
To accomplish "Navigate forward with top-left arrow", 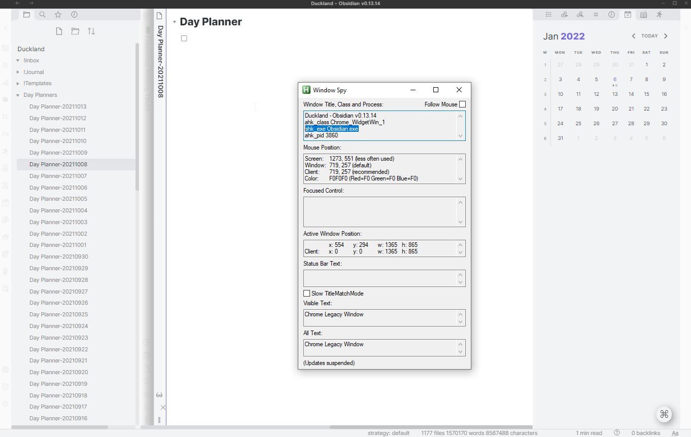I will pos(31,4).
